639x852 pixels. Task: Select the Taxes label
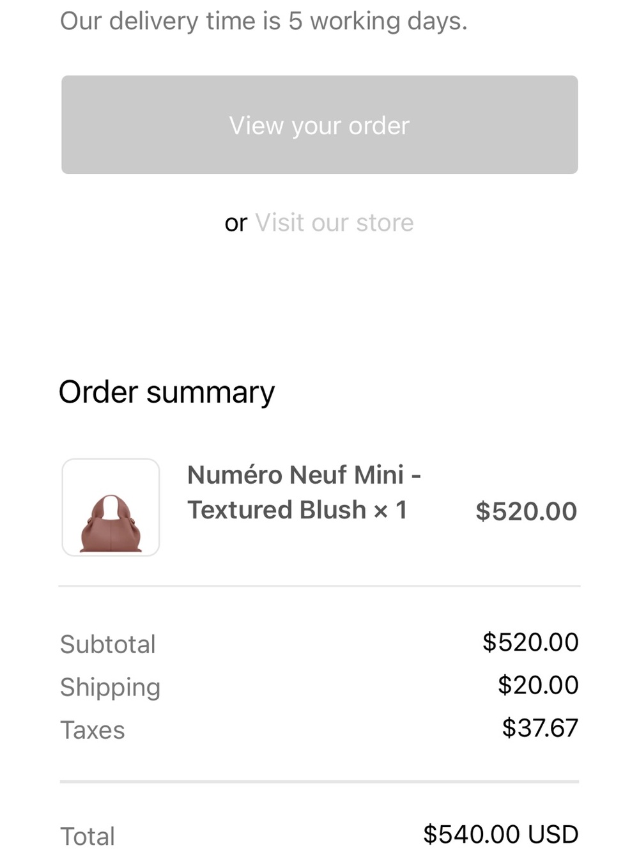(93, 730)
